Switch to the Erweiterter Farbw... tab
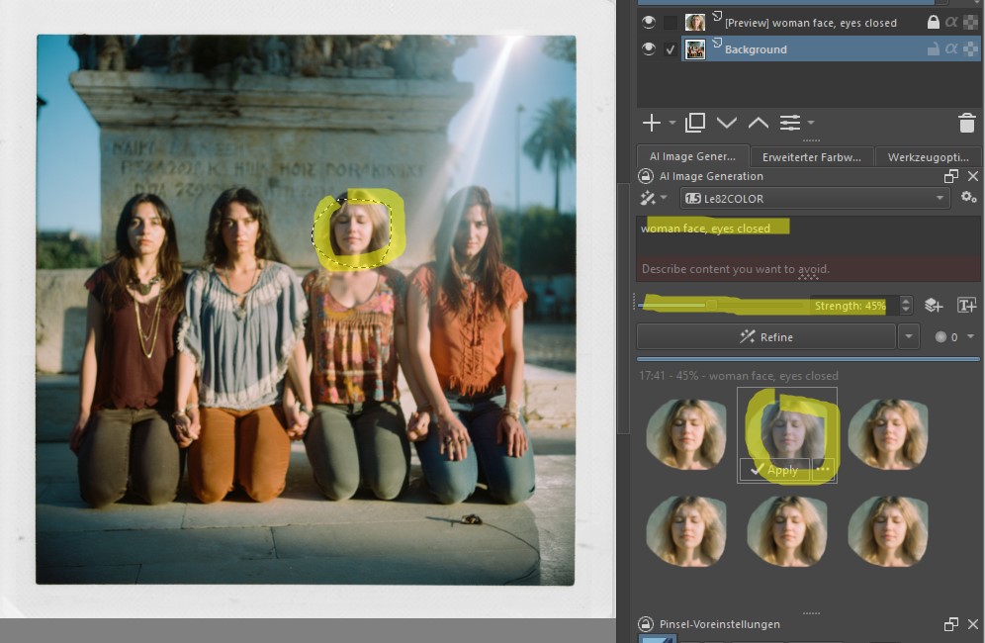Screen dimensions: 985x643 tap(810, 156)
